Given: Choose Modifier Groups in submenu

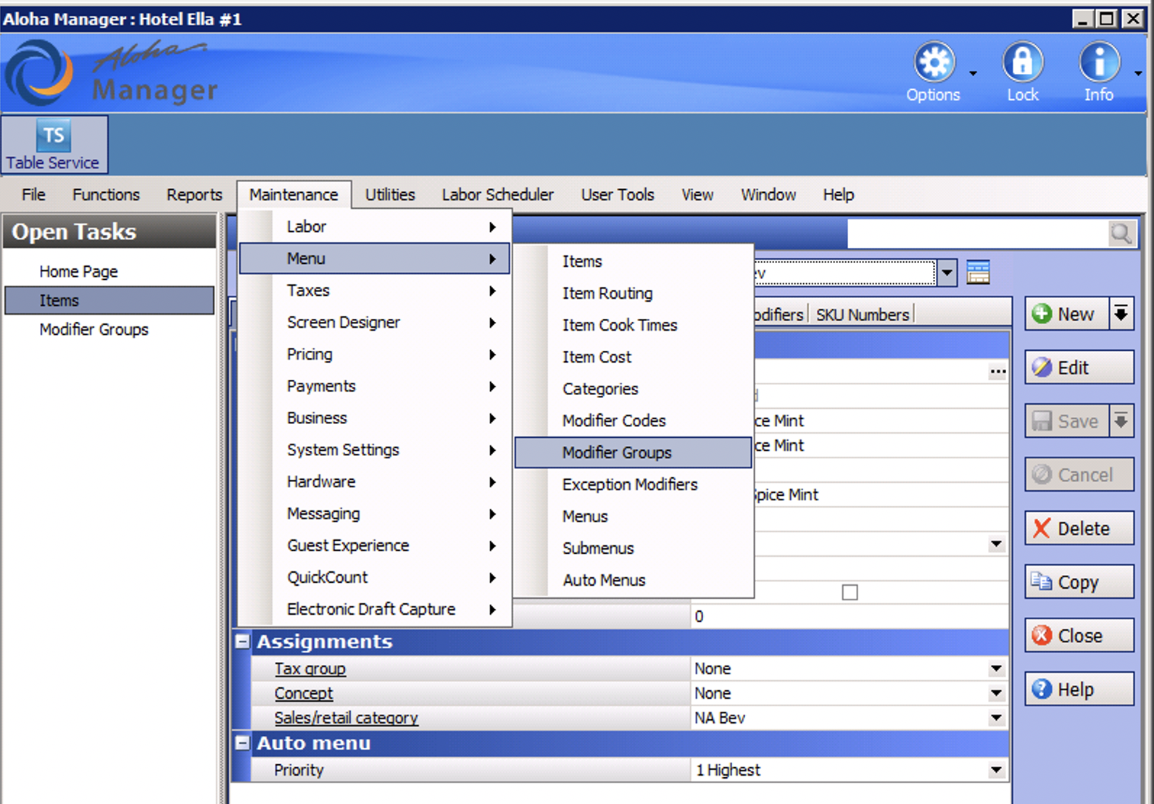Looking at the screenshot, I should point(634,453).
